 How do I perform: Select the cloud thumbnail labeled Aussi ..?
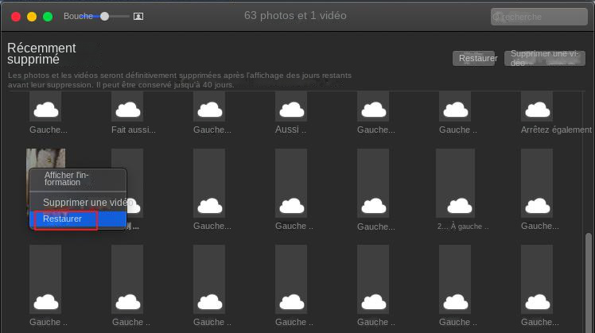pos(291,106)
